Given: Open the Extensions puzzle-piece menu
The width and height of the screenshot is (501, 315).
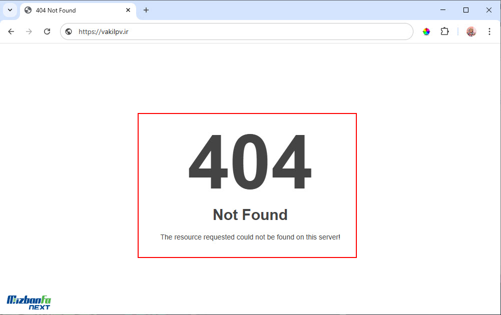Looking at the screenshot, I should tap(444, 31).
